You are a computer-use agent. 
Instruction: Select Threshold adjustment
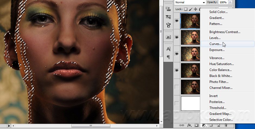pyautogui.click(x=218, y=108)
